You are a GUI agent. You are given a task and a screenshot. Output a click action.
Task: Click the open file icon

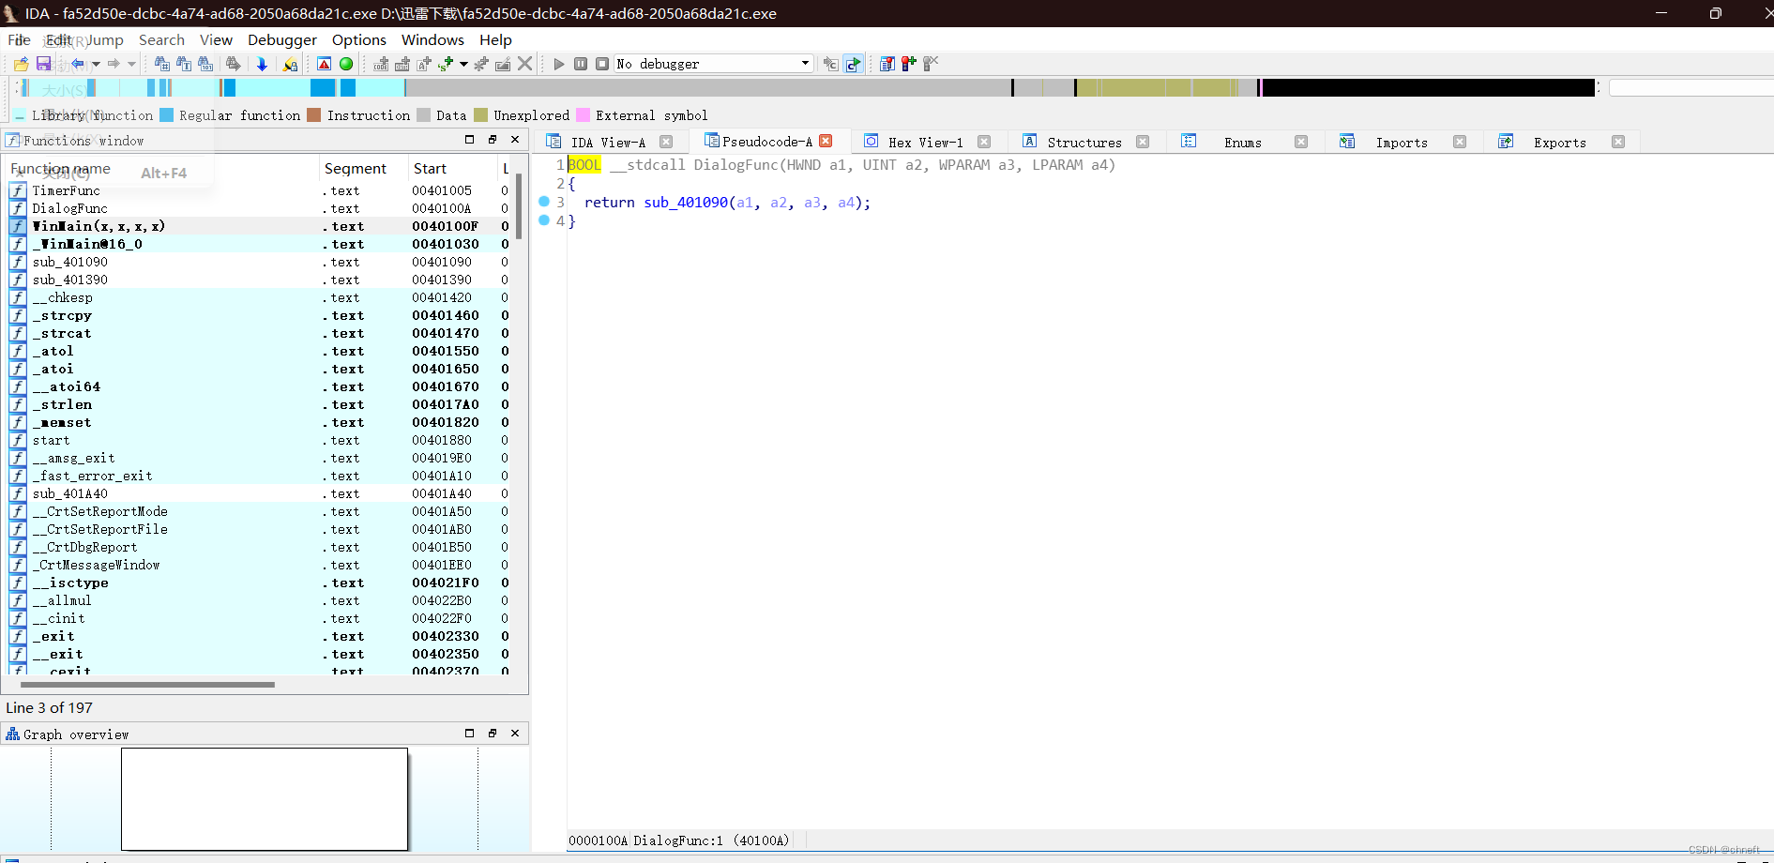click(21, 64)
